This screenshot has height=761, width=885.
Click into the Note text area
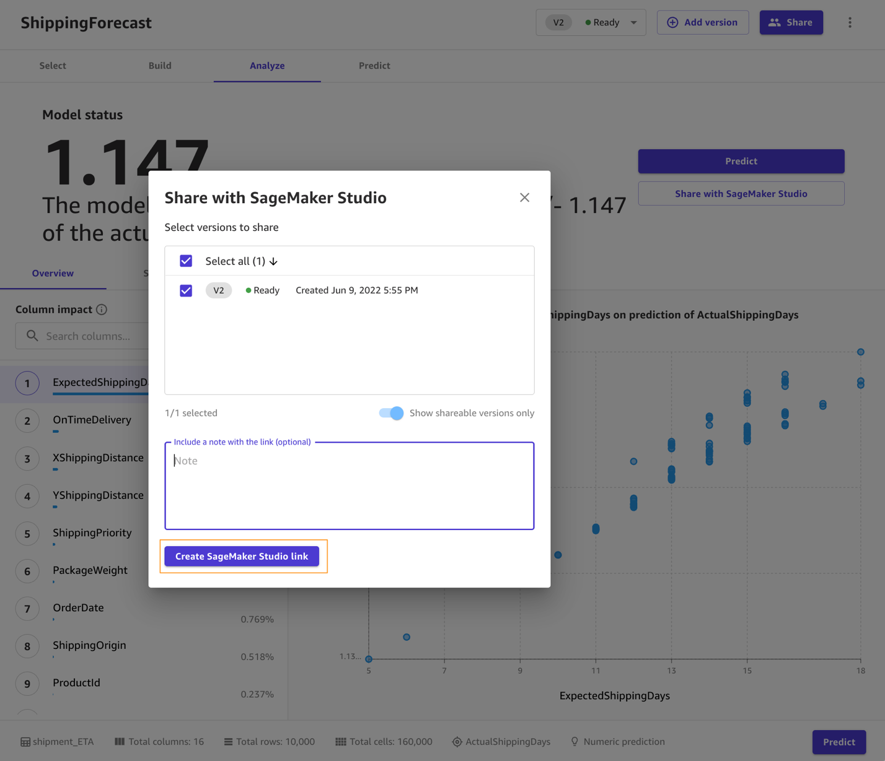pyautogui.click(x=350, y=486)
